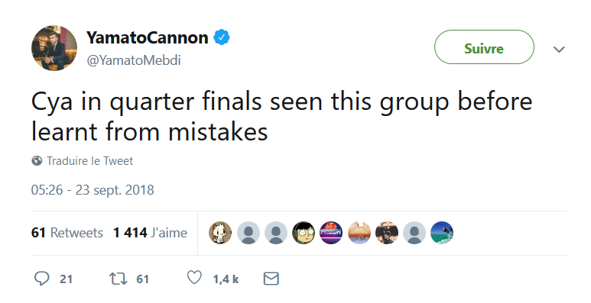Click the blue verified badge
Image resolution: width=591 pixels, height=303 pixels.
pyautogui.click(x=222, y=37)
